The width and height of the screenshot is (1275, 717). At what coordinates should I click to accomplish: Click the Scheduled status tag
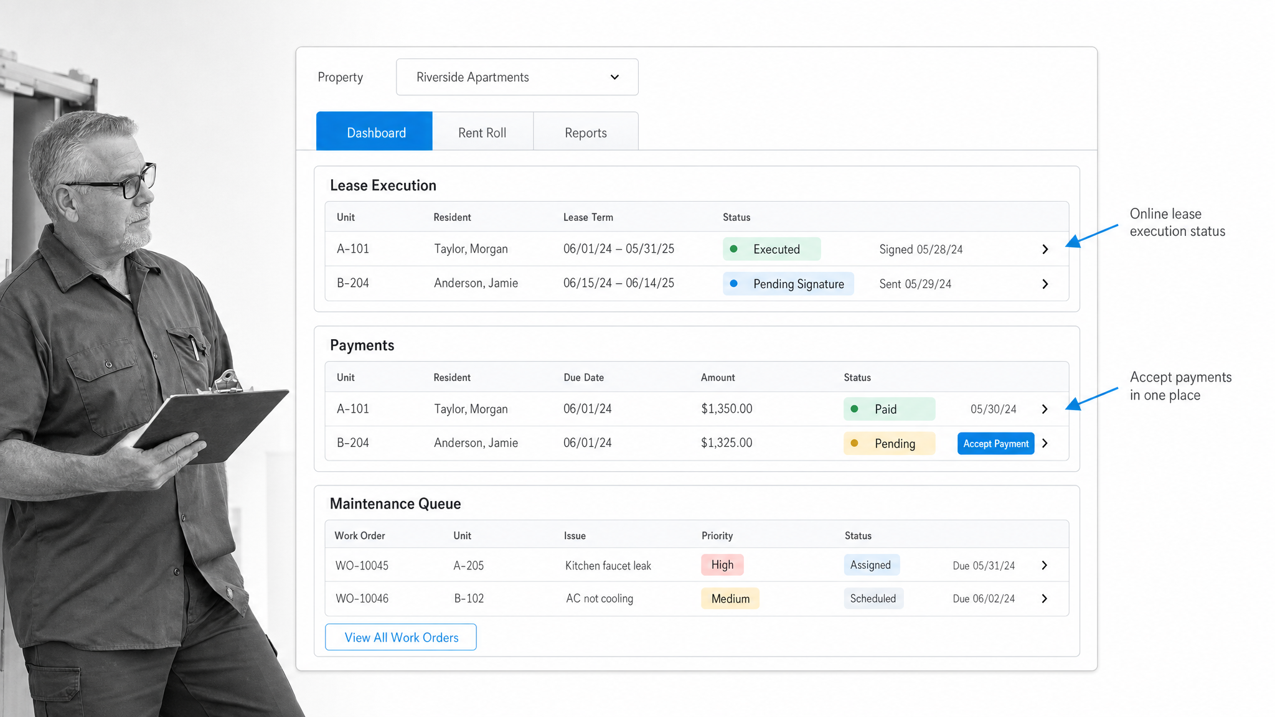(x=873, y=598)
